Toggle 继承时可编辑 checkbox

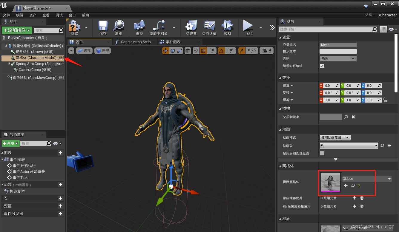(322, 66)
